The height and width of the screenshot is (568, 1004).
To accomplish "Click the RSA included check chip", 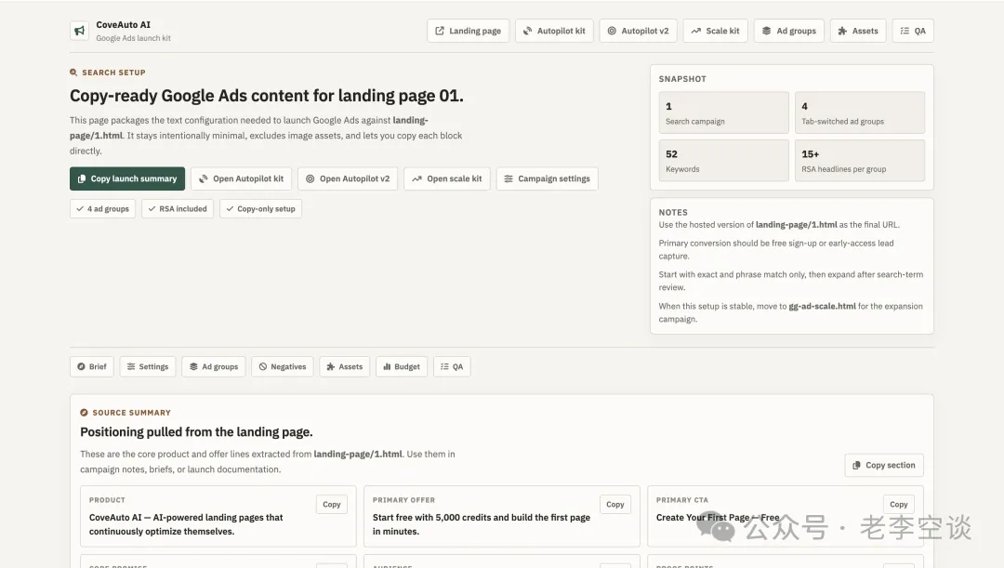I will pos(178,209).
